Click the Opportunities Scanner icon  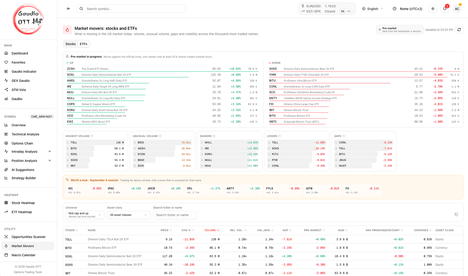click(x=6, y=237)
